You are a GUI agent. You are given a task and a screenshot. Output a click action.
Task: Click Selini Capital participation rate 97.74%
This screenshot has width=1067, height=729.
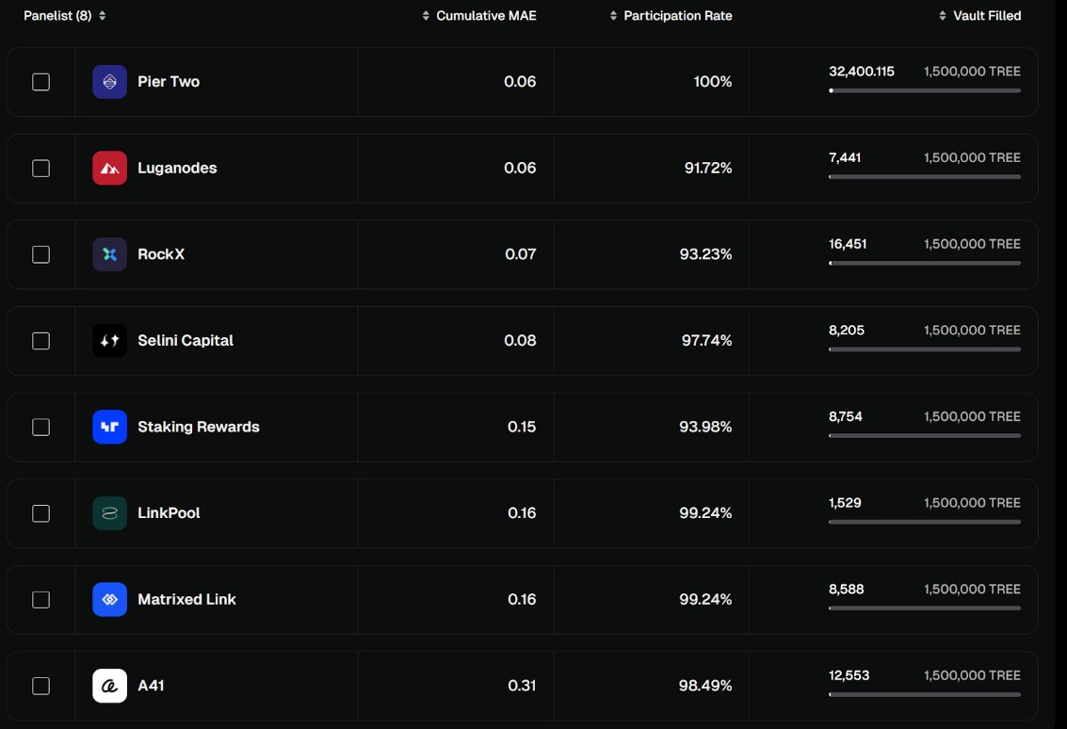coord(707,340)
